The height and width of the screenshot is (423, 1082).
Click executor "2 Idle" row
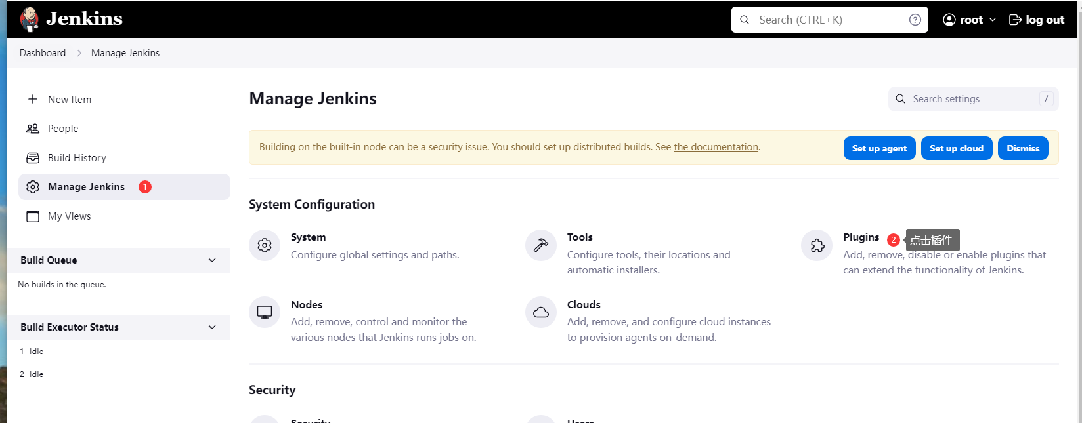coord(119,374)
